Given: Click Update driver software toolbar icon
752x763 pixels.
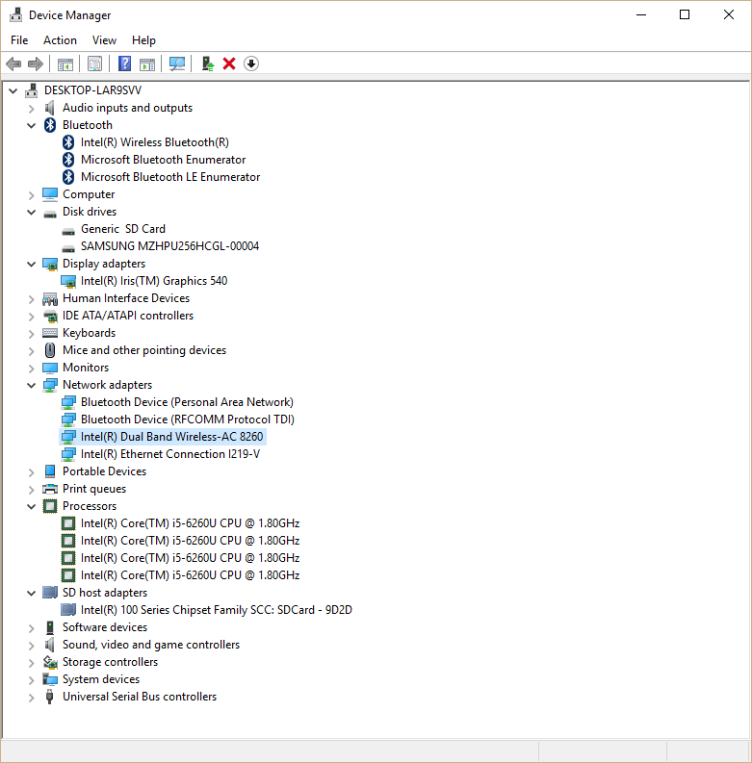Looking at the screenshot, I should pyautogui.click(x=208, y=64).
